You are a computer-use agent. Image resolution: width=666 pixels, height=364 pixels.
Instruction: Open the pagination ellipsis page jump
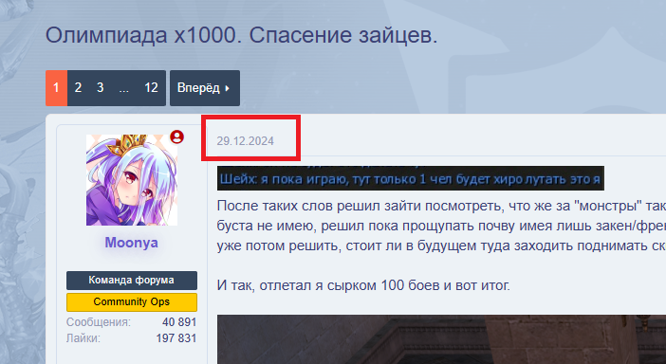(123, 88)
